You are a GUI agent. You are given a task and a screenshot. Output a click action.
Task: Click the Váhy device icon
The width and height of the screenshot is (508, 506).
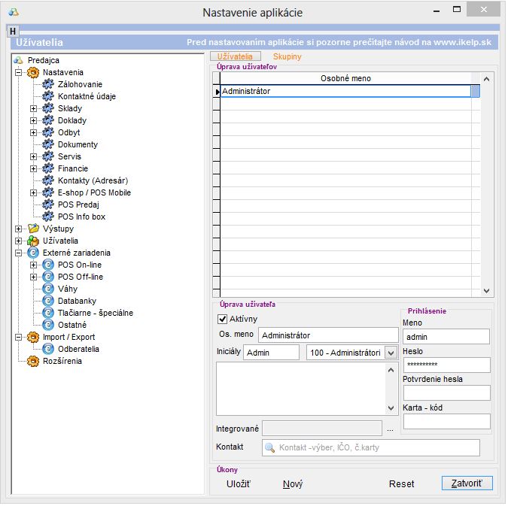(x=49, y=289)
